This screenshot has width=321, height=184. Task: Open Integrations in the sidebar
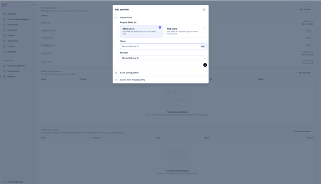pos(13,71)
